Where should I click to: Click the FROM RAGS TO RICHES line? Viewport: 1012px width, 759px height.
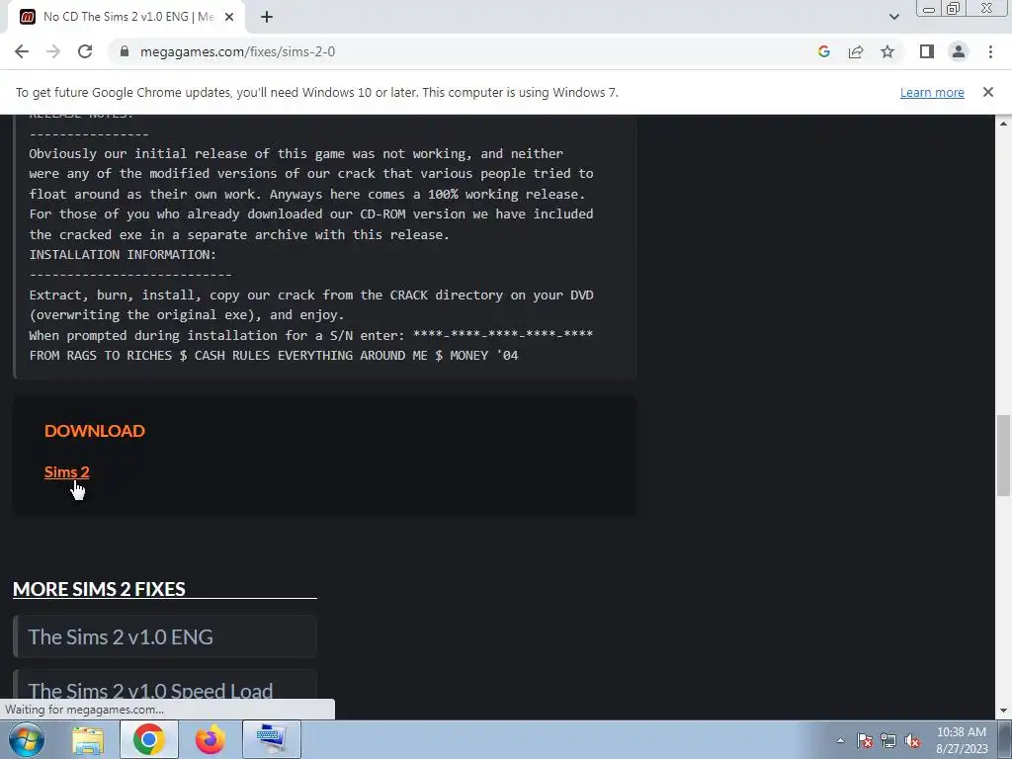point(274,355)
